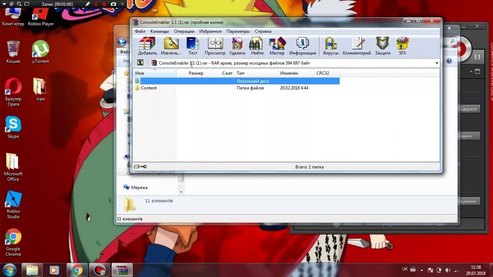The height and width of the screenshot is (277, 493).
Task: Click the media player taskbar icon
Action: pyautogui.click(x=54, y=270)
